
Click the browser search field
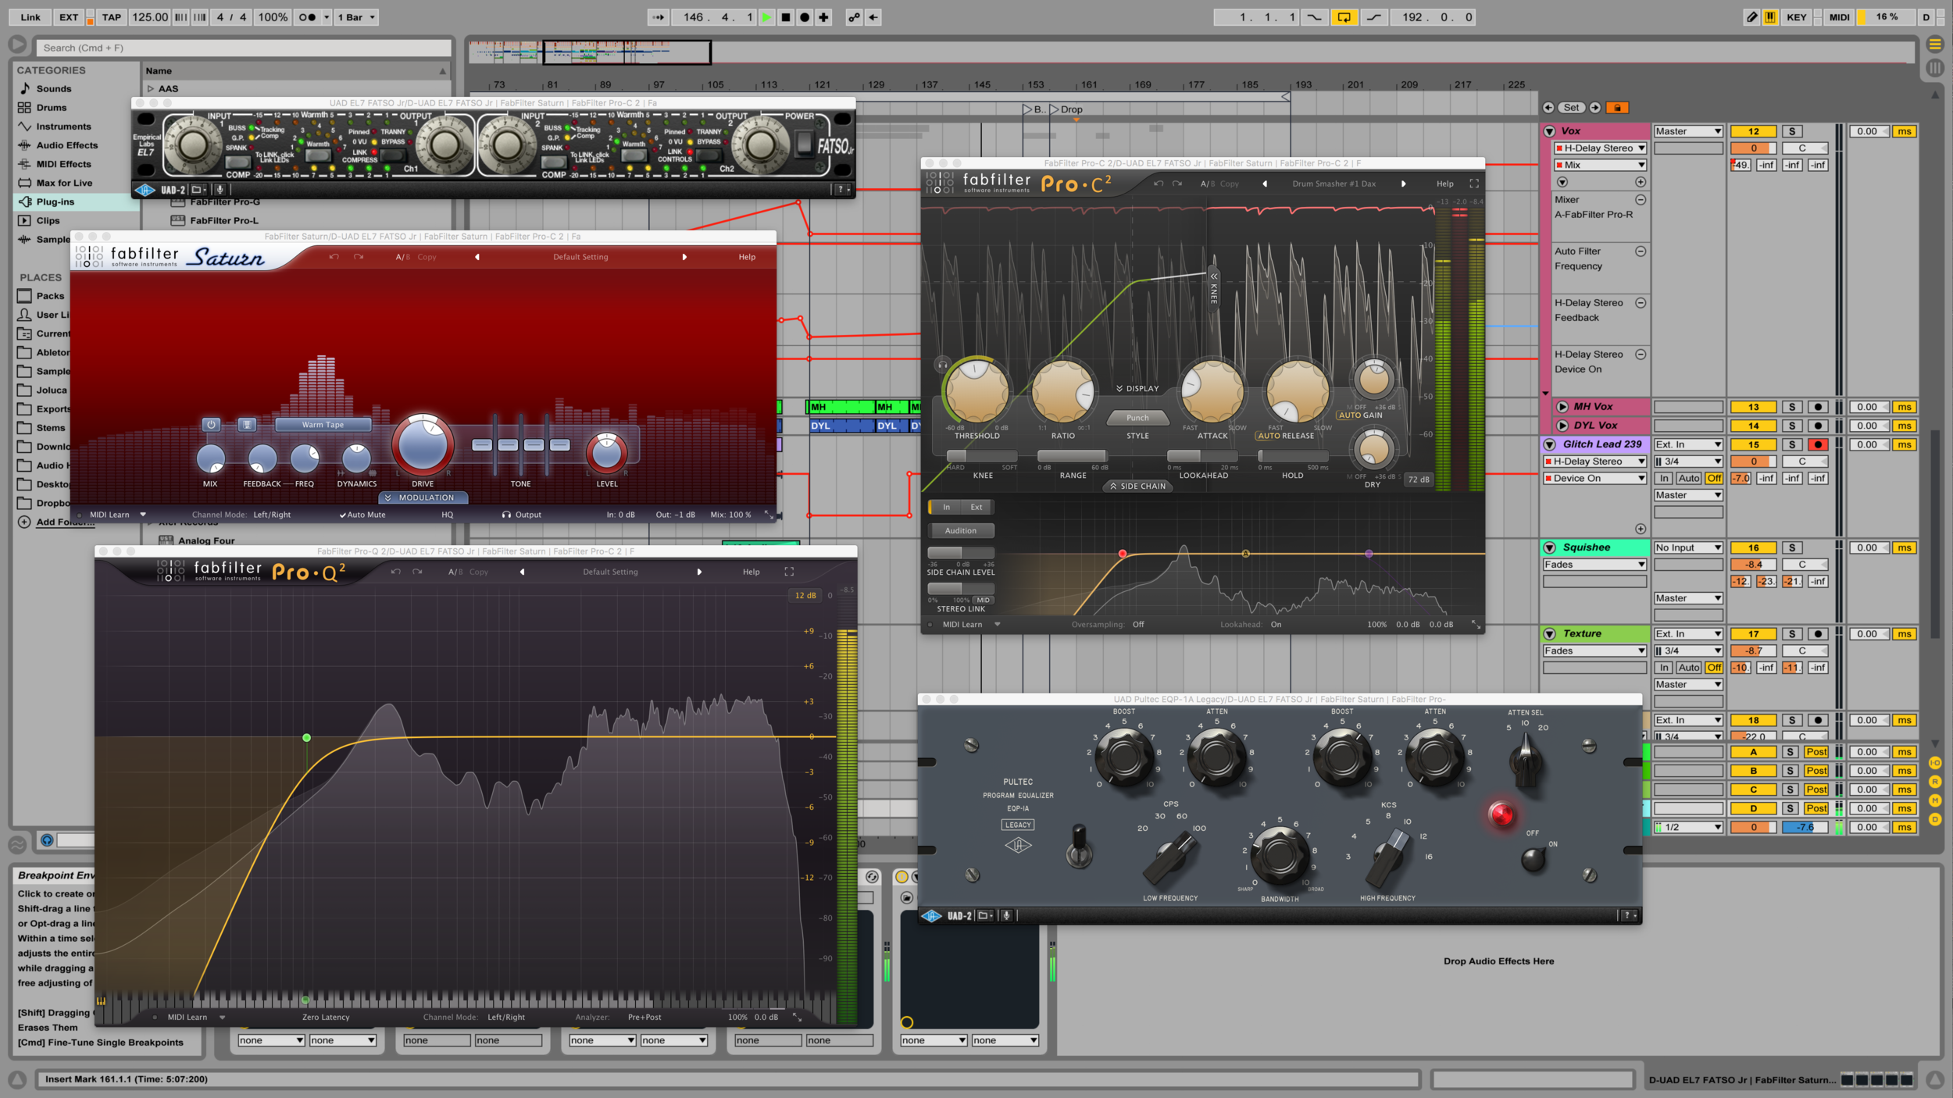[244, 48]
